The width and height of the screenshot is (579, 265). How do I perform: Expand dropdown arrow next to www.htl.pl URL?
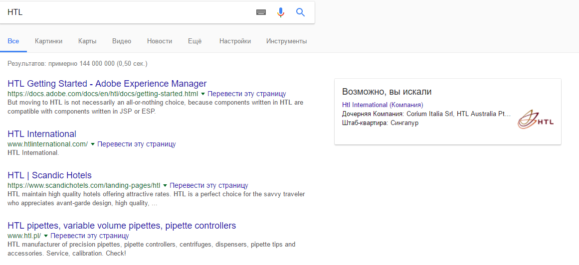[46, 236]
